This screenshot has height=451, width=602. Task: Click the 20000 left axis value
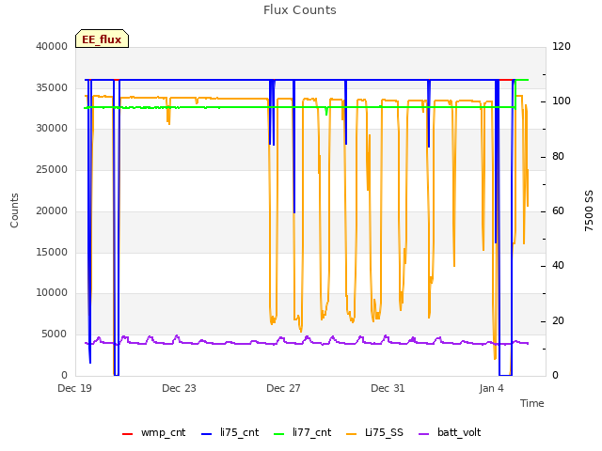(52, 210)
